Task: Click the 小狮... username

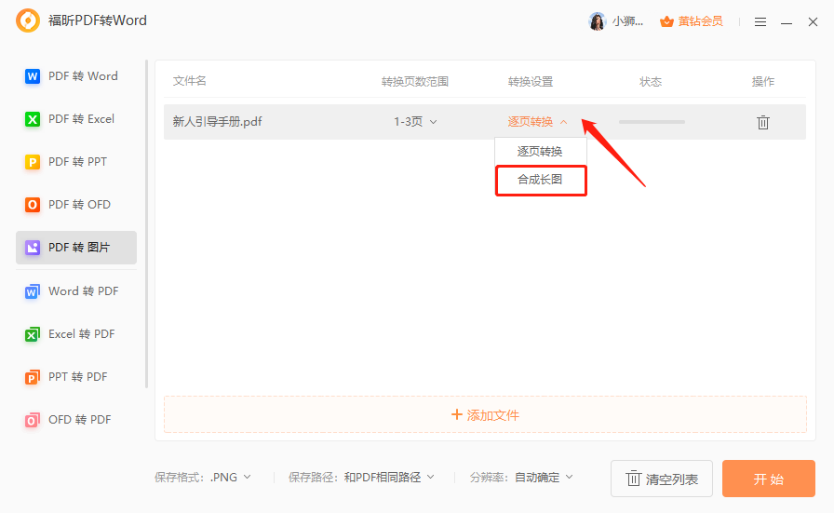Action: coord(627,21)
